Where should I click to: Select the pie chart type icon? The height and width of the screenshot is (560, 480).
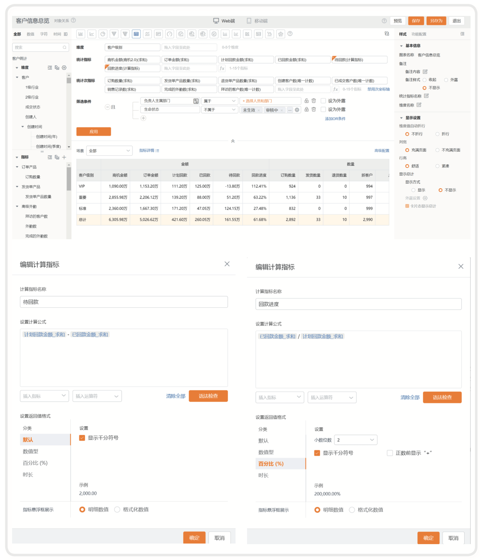click(103, 34)
